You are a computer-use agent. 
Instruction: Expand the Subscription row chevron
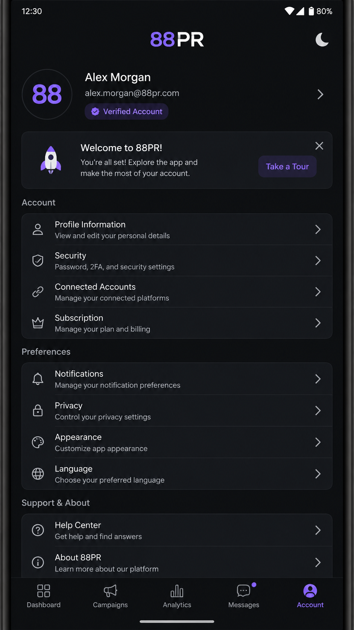pos(318,323)
